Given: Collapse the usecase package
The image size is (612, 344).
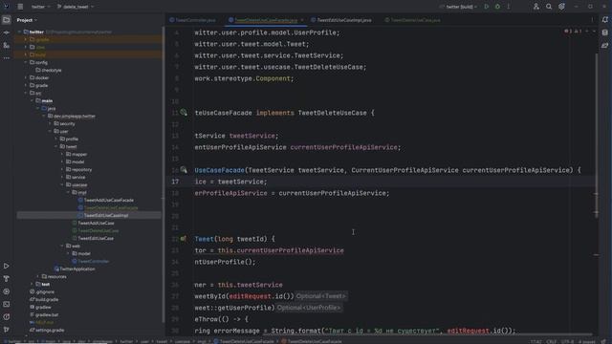Looking at the screenshot, I should pyautogui.click(x=62, y=184).
